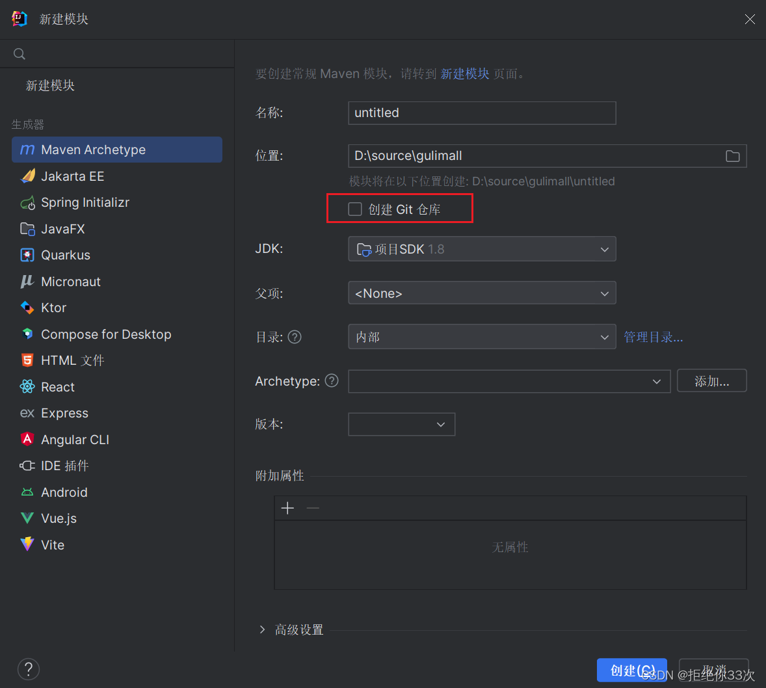Click the Express ex icon
The width and height of the screenshot is (766, 688).
(27, 414)
